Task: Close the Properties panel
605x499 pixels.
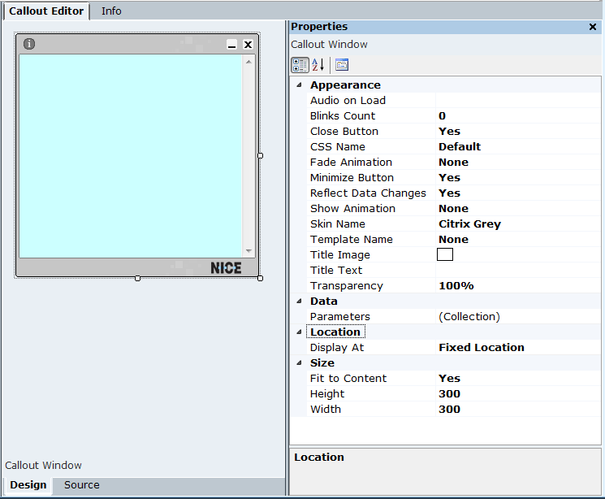Action: (x=593, y=27)
